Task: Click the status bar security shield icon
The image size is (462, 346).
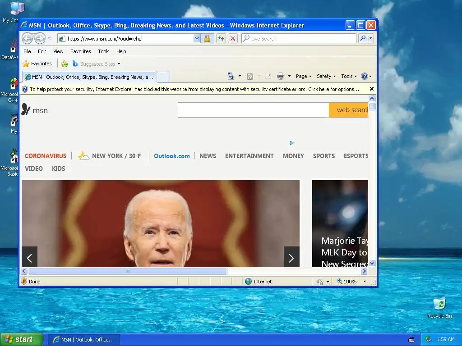Action: coord(24,281)
